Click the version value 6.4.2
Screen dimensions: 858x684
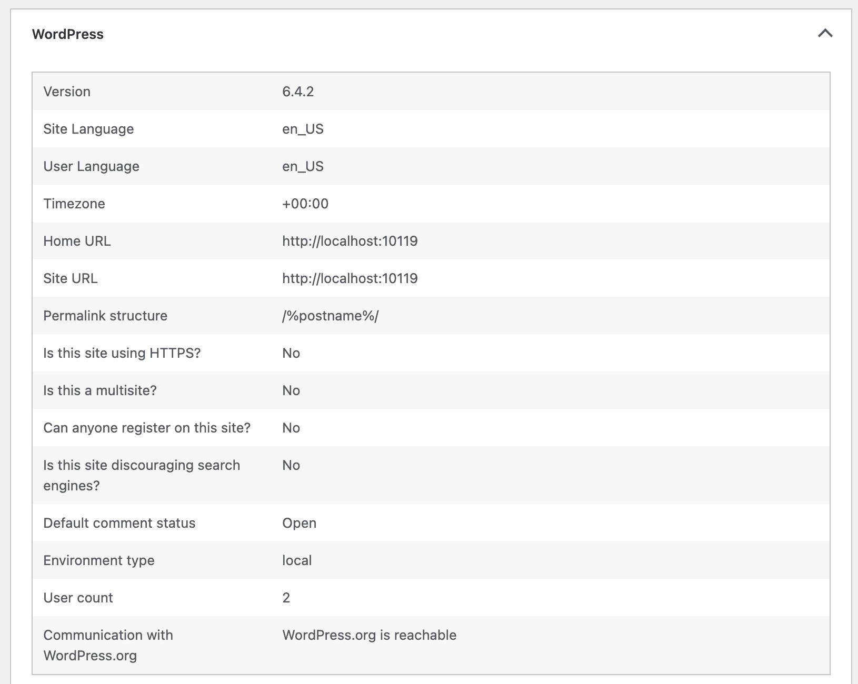click(298, 92)
